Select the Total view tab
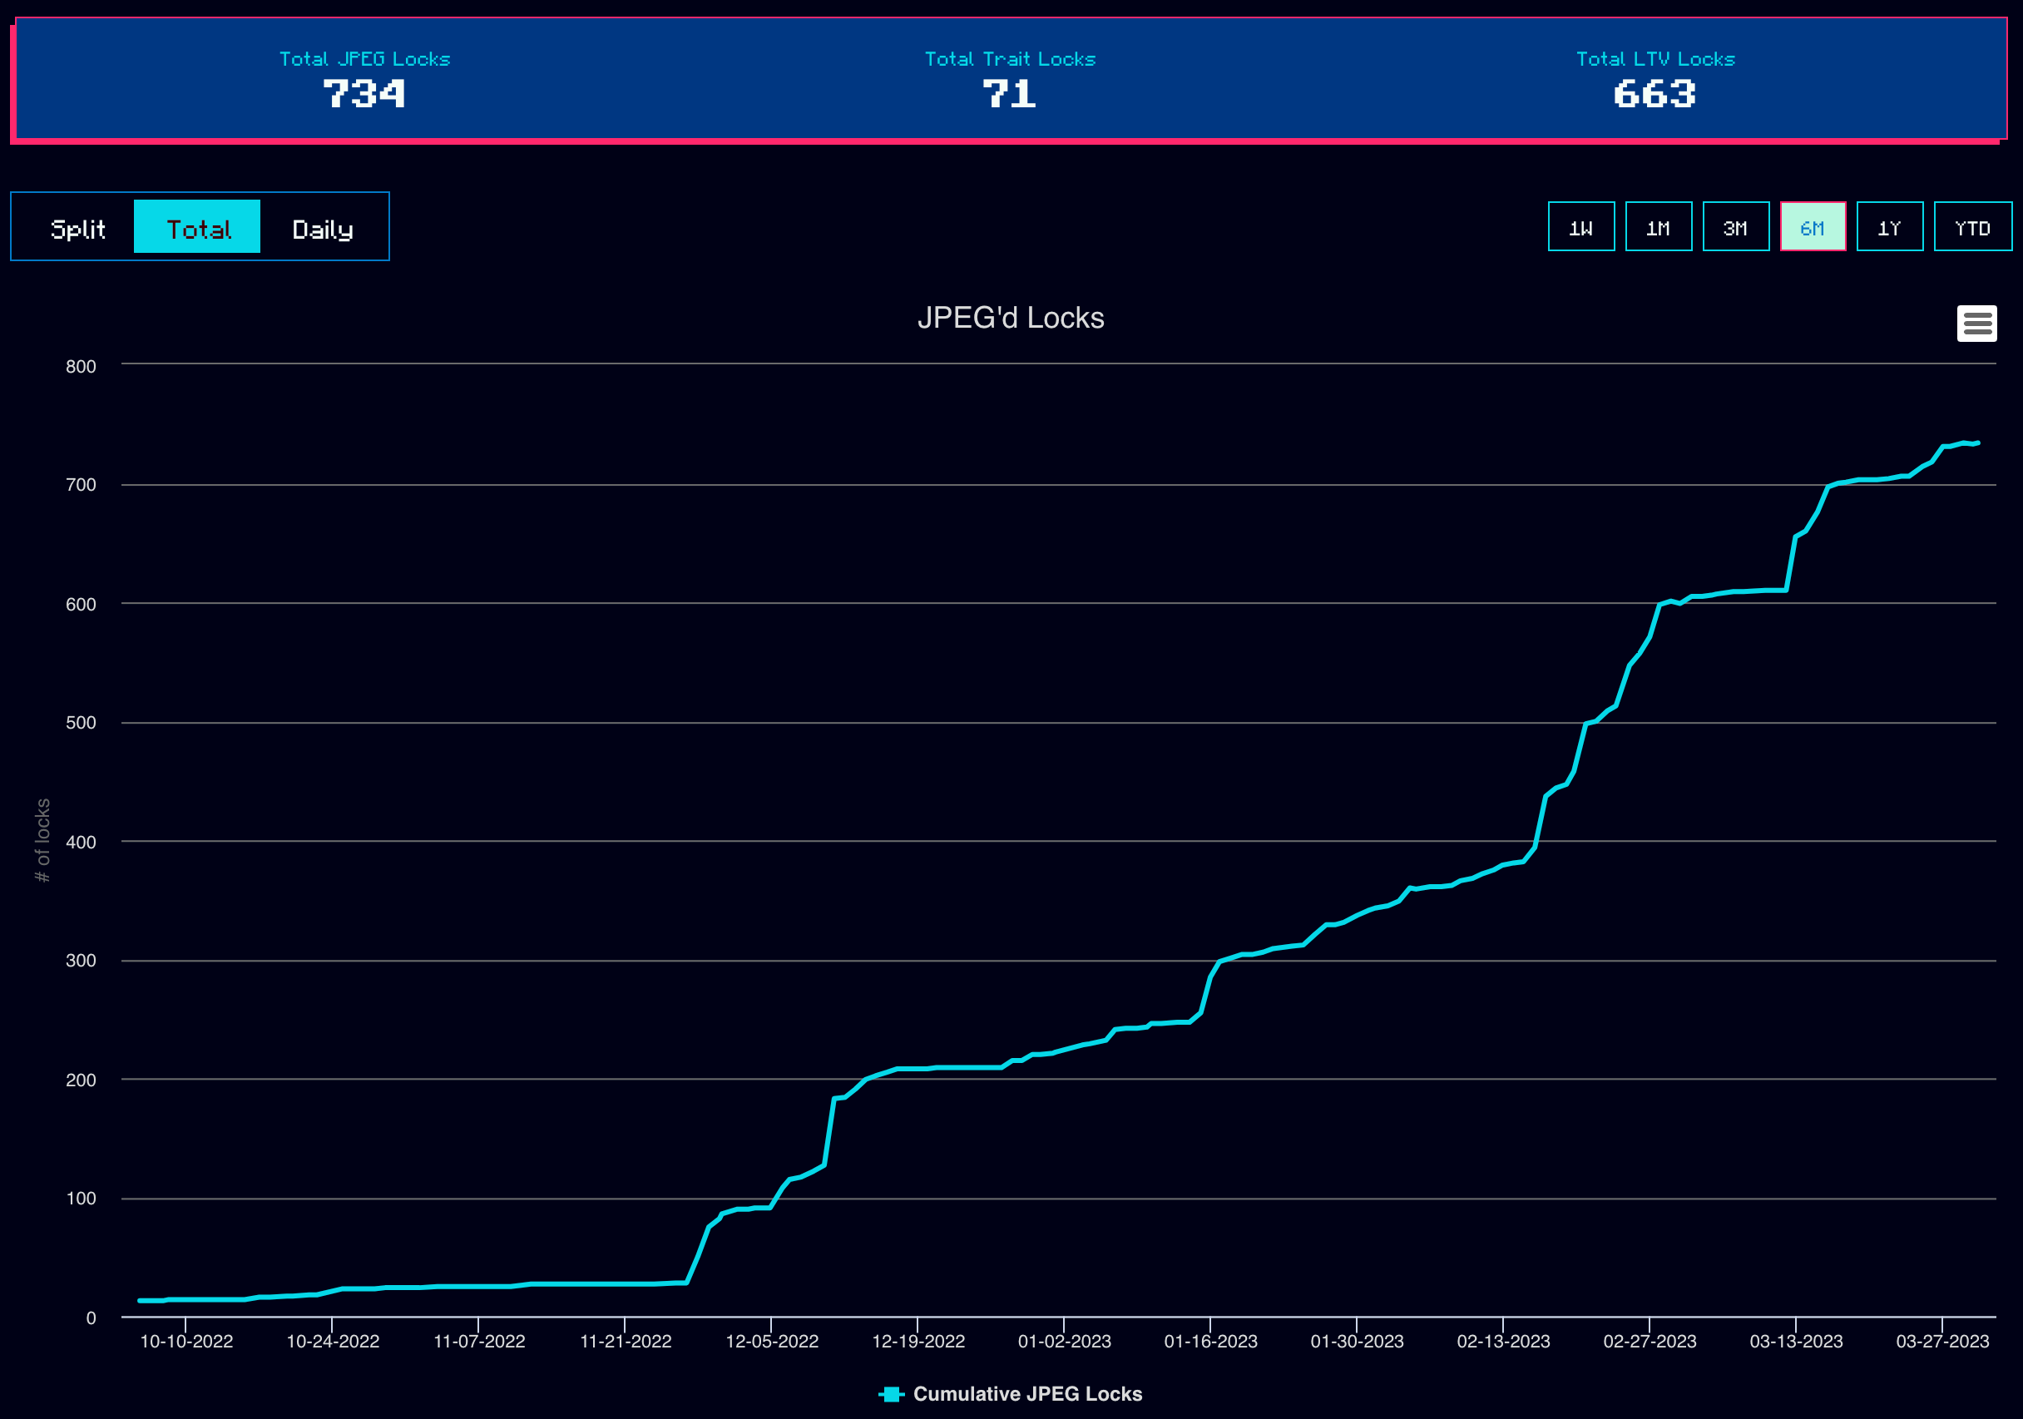 tap(197, 228)
